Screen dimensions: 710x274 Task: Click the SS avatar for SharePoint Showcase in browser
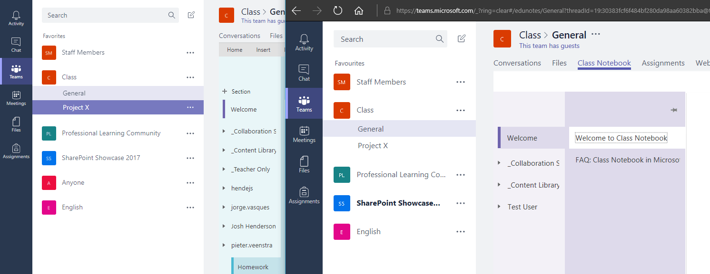coord(342,203)
